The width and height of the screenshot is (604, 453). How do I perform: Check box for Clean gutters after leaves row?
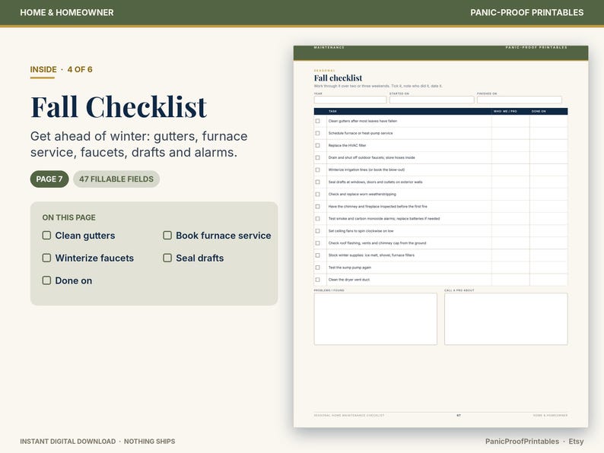click(318, 121)
